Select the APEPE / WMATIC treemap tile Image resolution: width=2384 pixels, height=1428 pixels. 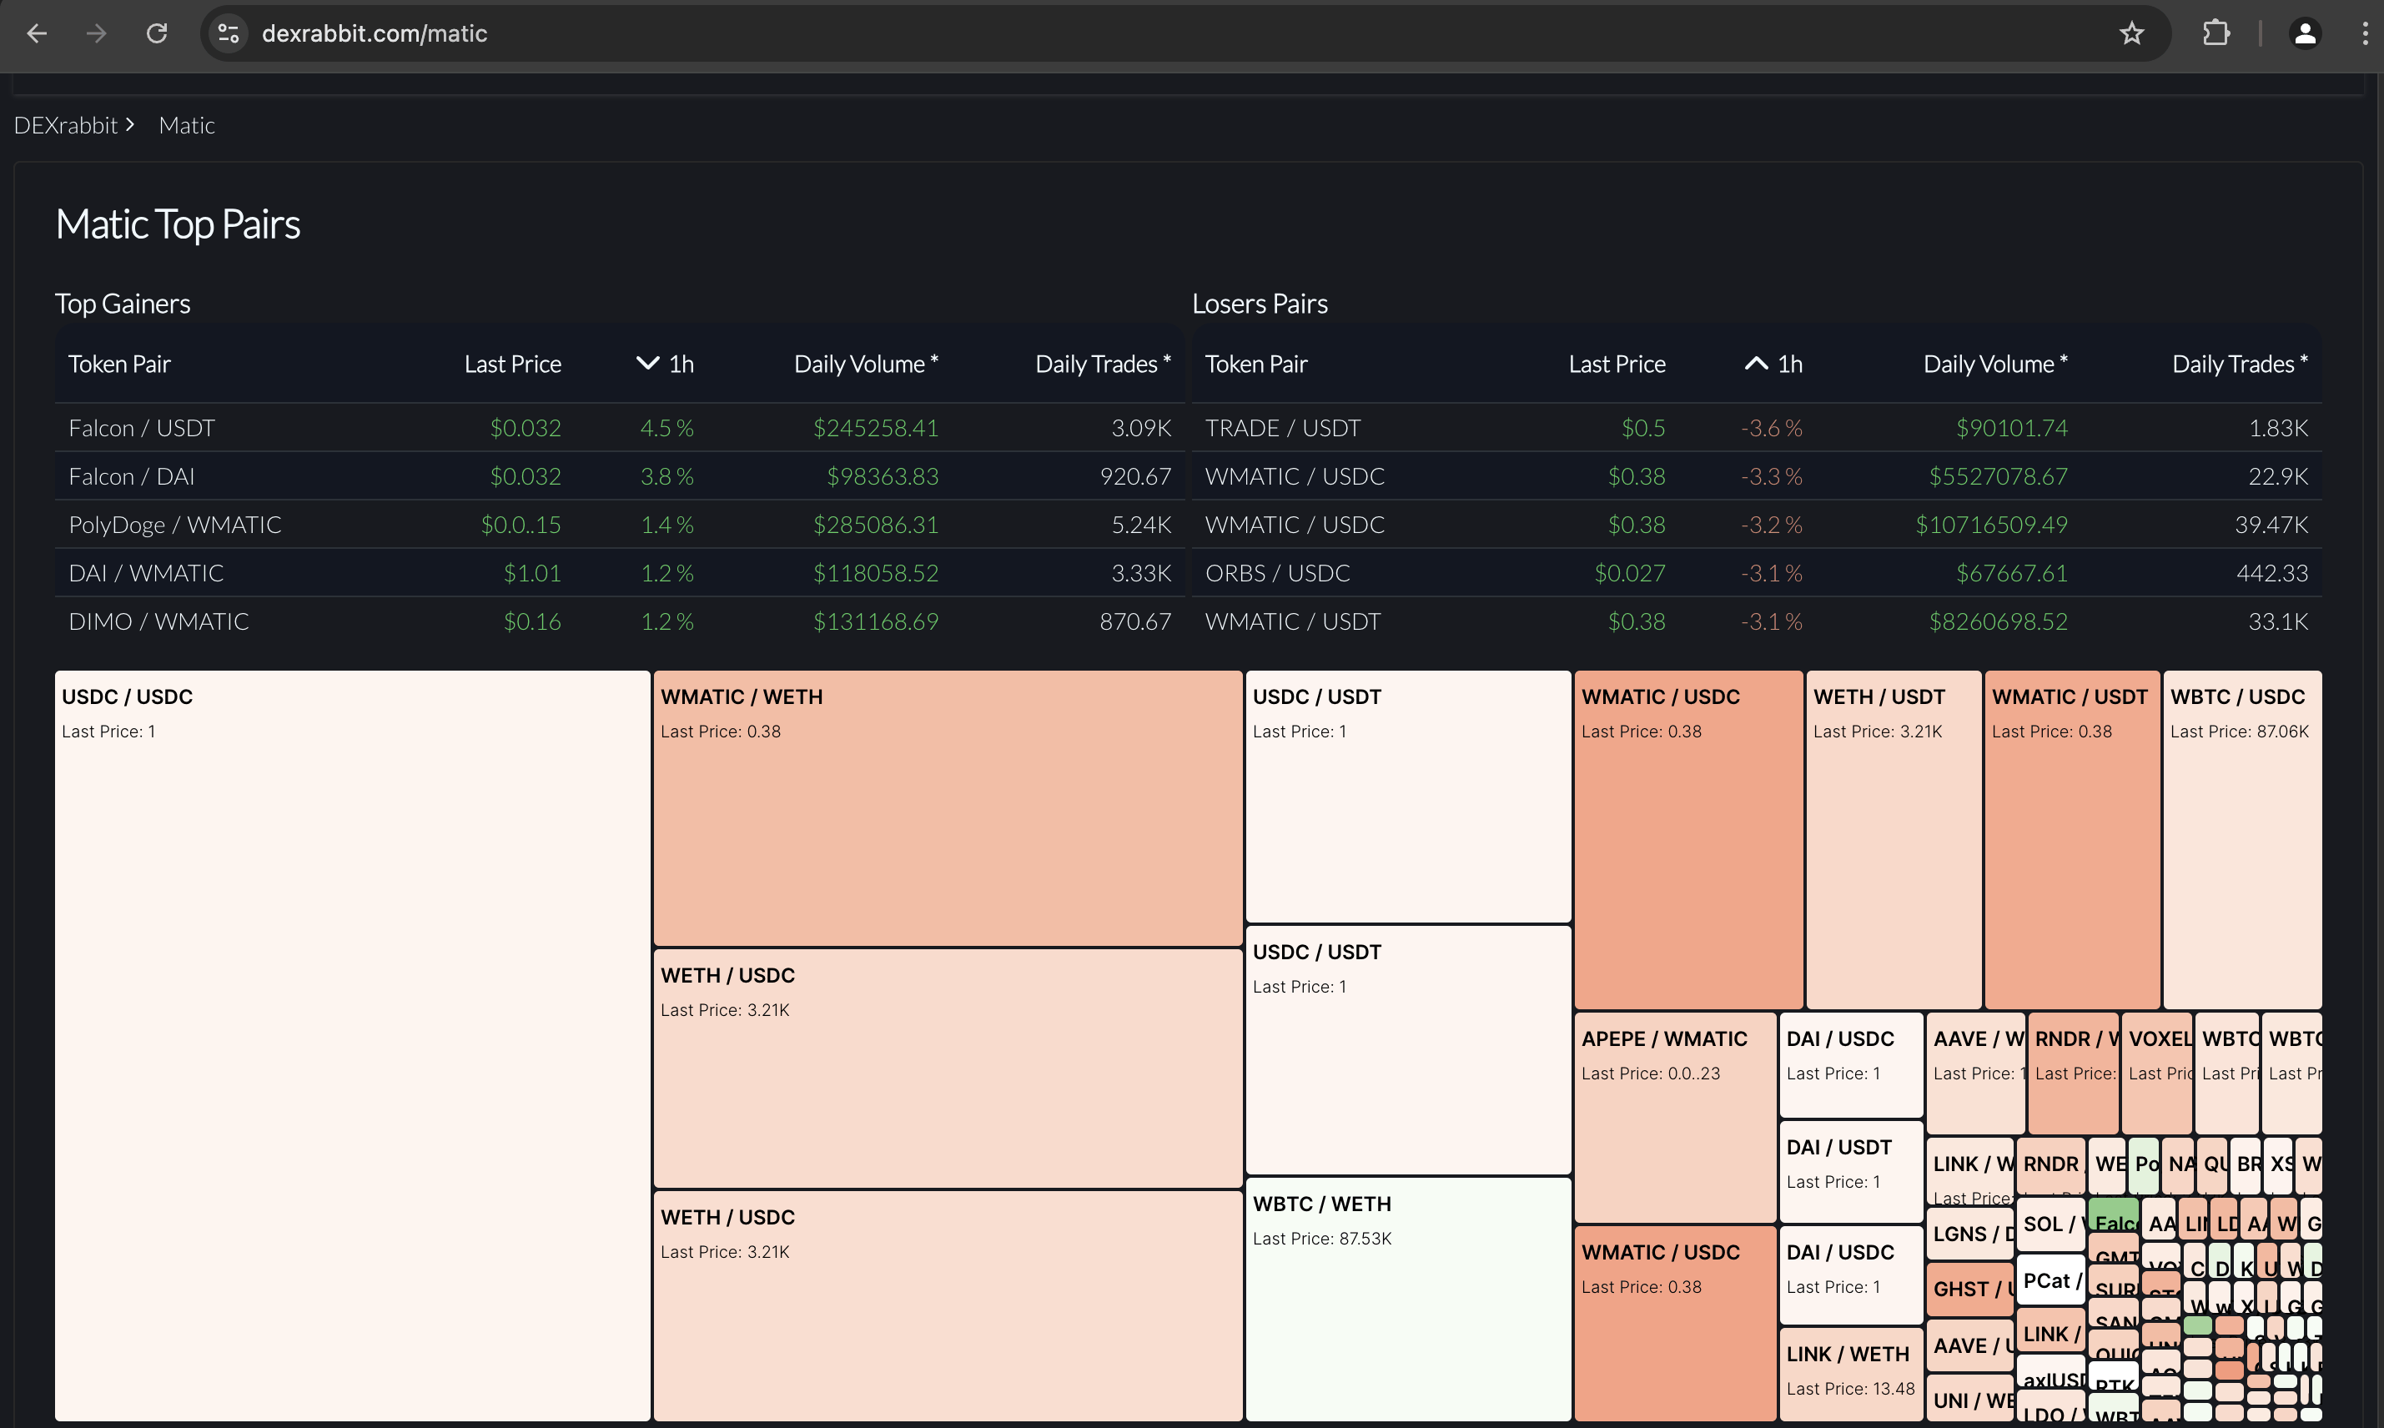(x=1675, y=1117)
